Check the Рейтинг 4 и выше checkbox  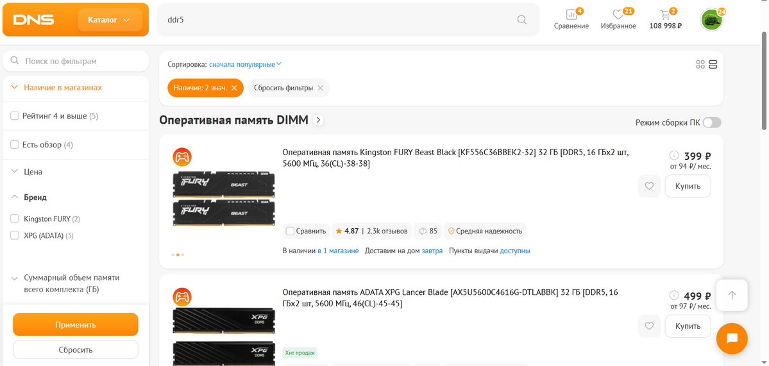click(15, 116)
